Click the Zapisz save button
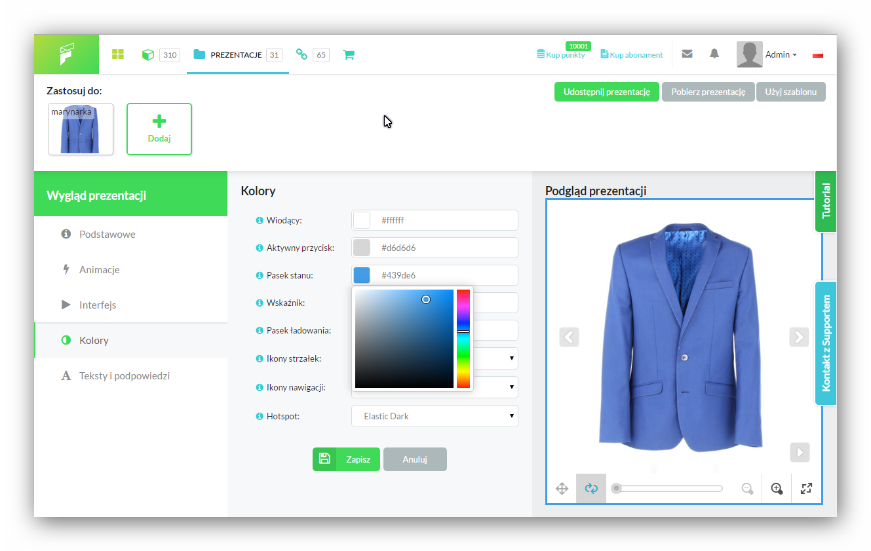 coord(346,459)
